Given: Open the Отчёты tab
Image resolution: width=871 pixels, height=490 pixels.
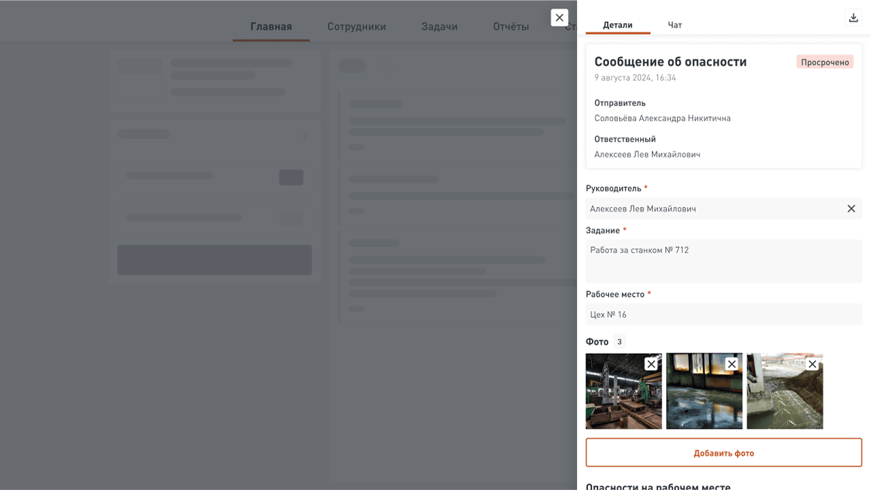Looking at the screenshot, I should [x=511, y=27].
